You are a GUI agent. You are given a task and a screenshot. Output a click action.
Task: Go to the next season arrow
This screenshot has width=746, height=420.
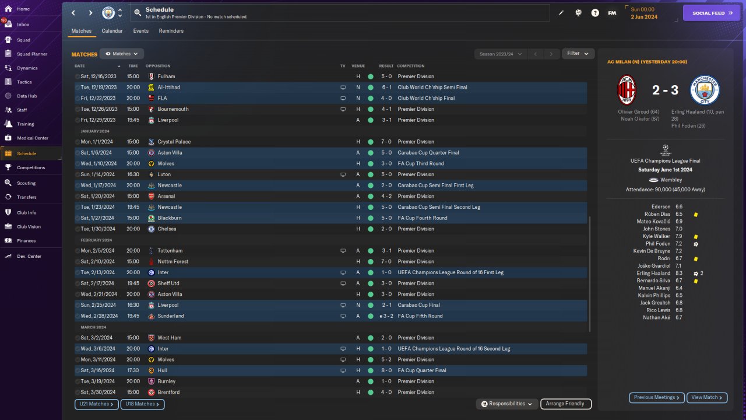(x=551, y=54)
